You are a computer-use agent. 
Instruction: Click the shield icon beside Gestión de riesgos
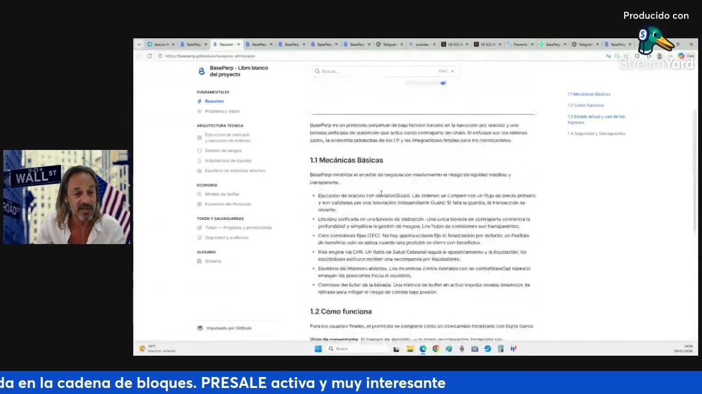click(x=200, y=150)
